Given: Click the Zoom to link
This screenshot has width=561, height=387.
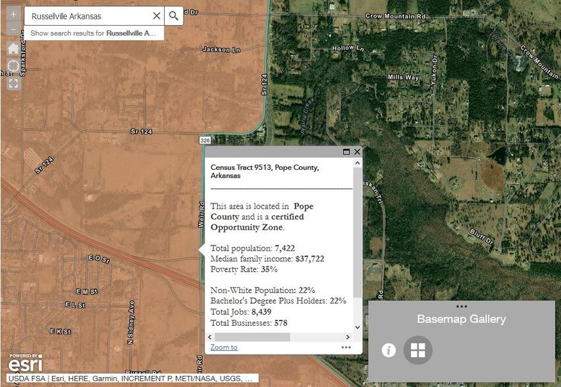Looking at the screenshot, I should pyautogui.click(x=224, y=348).
